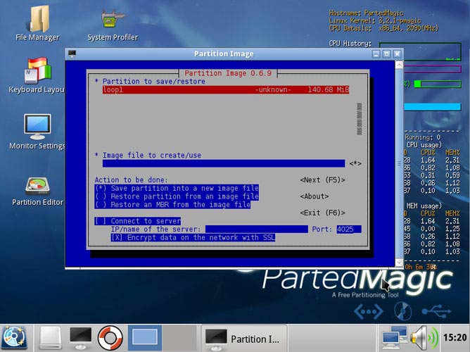Click the <*> file browse button
Image resolution: width=470 pixels, height=352 pixels.
pyautogui.click(x=355, y=164)
